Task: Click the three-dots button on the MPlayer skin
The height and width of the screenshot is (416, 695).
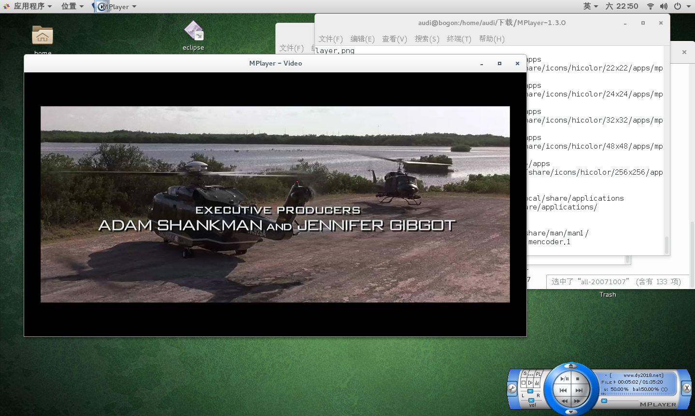Action: coord(531,374)
